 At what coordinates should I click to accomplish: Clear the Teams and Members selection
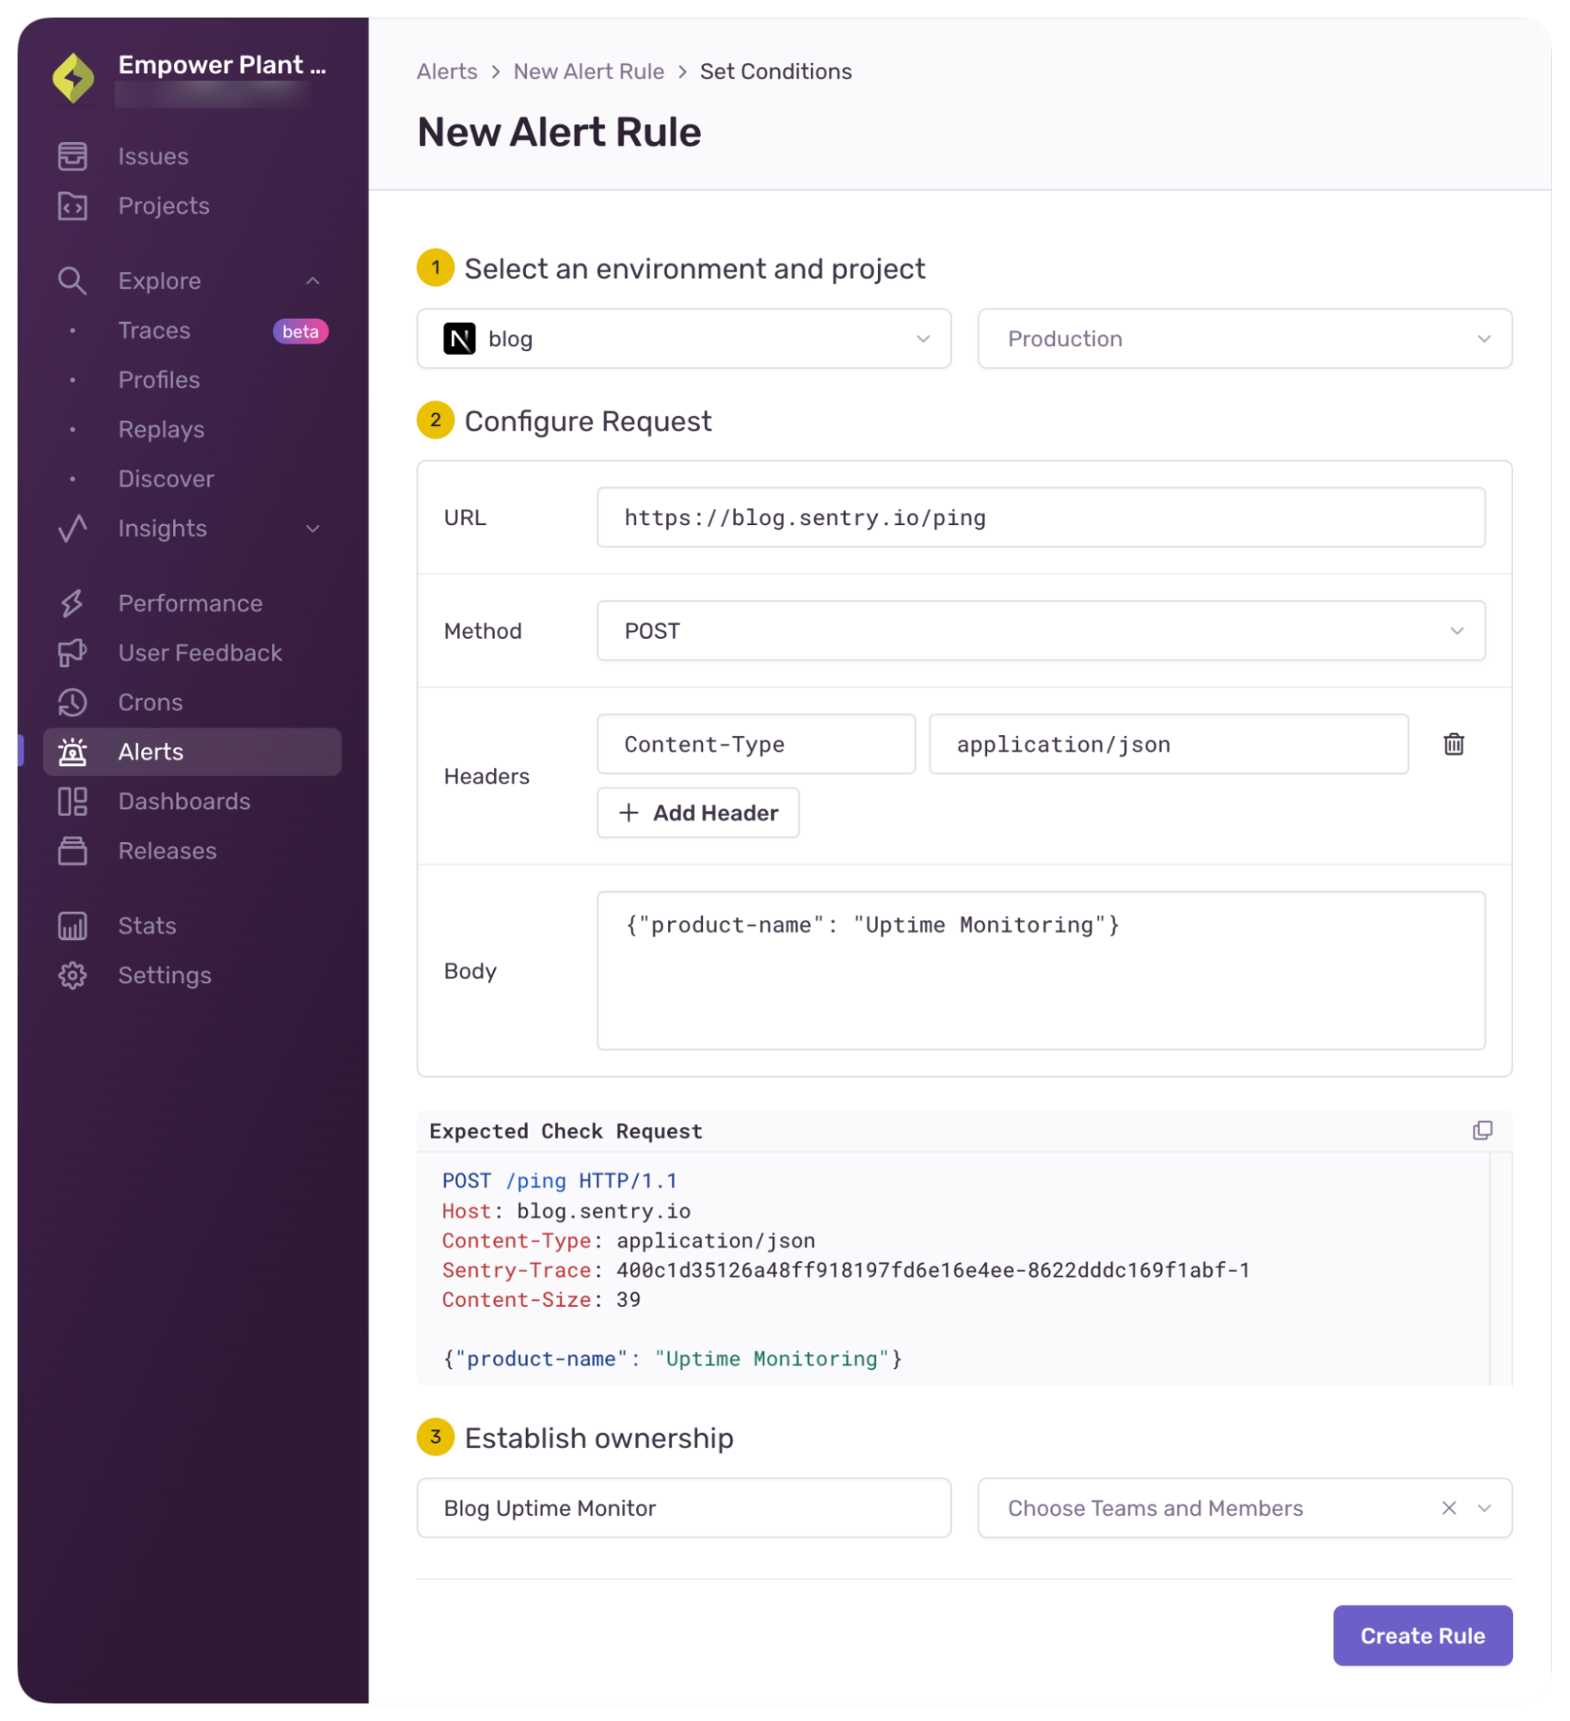[x=1449, y=1508]
